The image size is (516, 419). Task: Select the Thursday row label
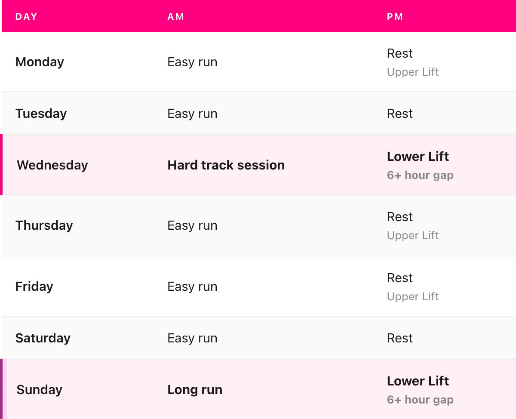pos(44,225)
